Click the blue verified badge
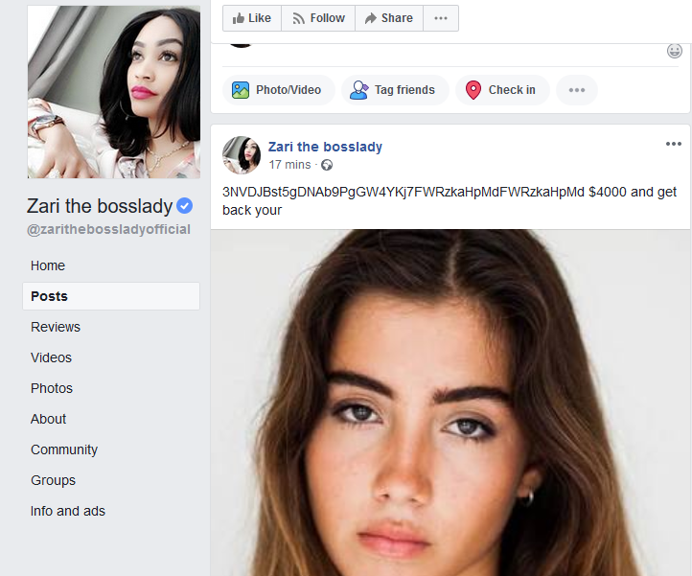The height and width of the screenshot is (576, 692). click(185, 205)
